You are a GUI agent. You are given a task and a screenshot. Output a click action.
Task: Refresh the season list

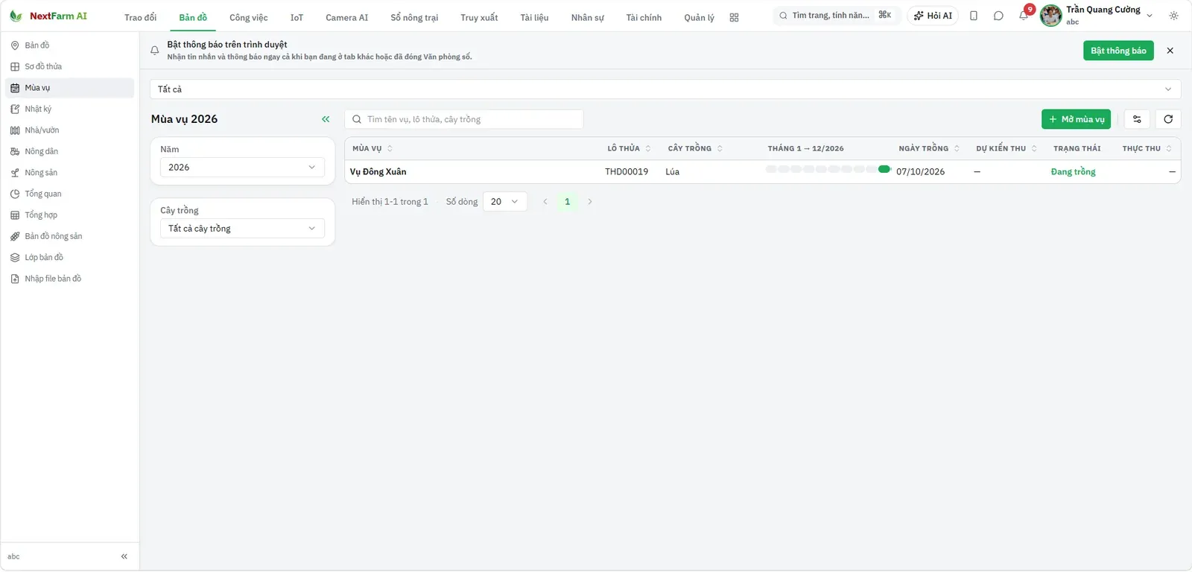click(x=1168, y=119)
